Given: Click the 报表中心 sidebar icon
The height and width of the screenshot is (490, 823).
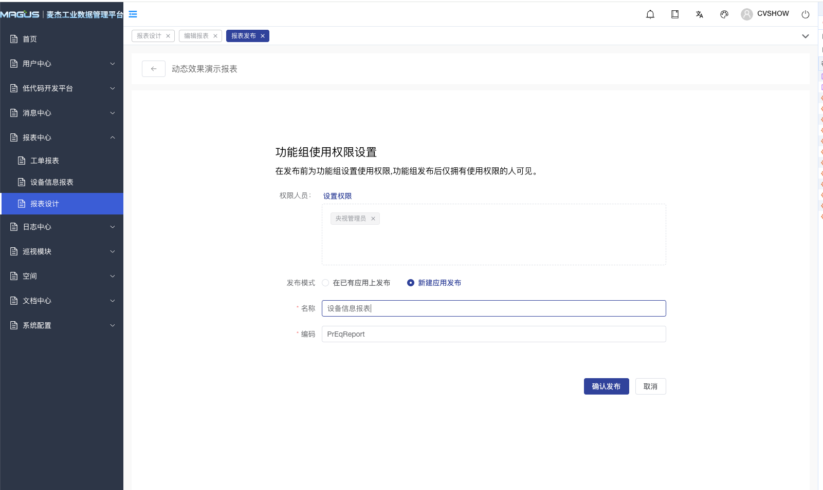Looking at the screenshot, I should 14,138.
